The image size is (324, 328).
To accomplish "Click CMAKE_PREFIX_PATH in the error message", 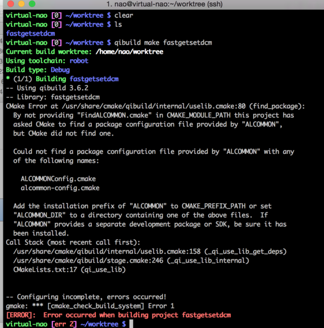I will [213, 206].
